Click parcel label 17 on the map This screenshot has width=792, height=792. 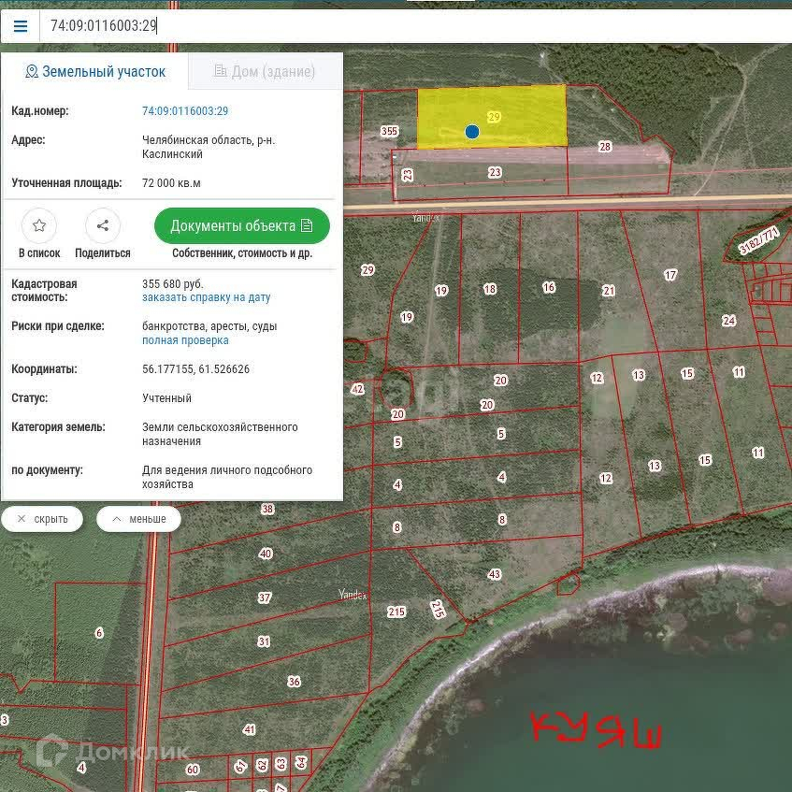pyautogui.click(x=670, y=275)
